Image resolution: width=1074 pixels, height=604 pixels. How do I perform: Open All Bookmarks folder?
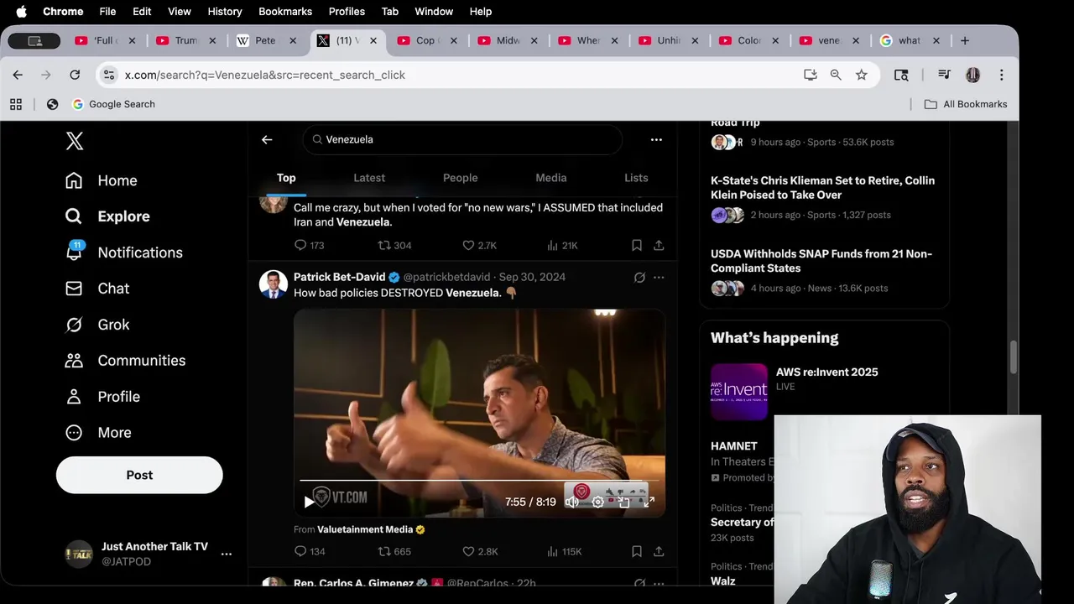click(966, 104)
